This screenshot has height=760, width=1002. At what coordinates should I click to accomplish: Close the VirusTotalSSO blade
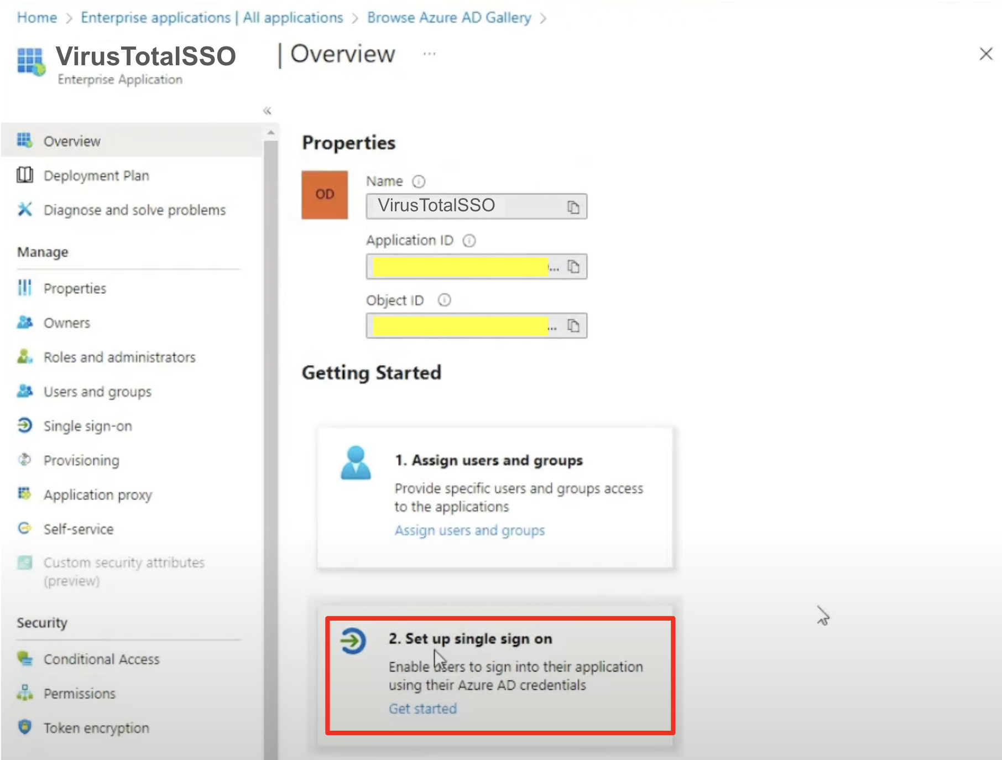[x=985, y=54]
